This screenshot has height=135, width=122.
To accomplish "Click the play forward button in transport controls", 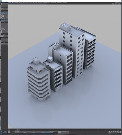I will [120, 132].
